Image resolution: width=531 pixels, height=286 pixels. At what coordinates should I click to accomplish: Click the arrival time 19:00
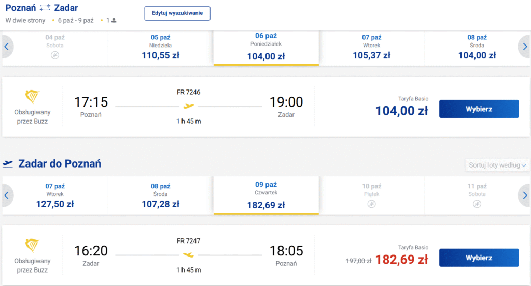(x=286, y=102)
